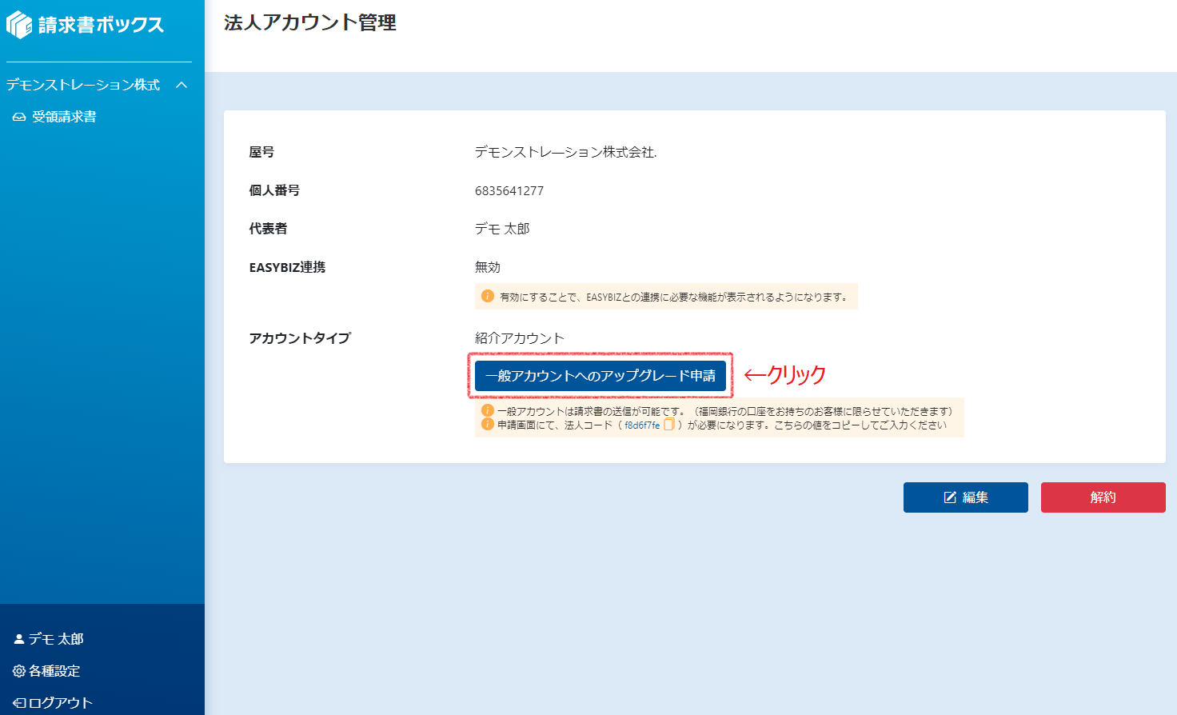Click 一般アカウントへのアップグレード申請 button
Image resolution: width=1177 pixels, height=715 pixels.
click(x=600, y=376)
